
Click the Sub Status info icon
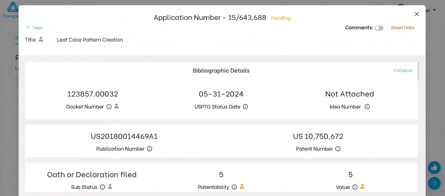coord(102,187)
